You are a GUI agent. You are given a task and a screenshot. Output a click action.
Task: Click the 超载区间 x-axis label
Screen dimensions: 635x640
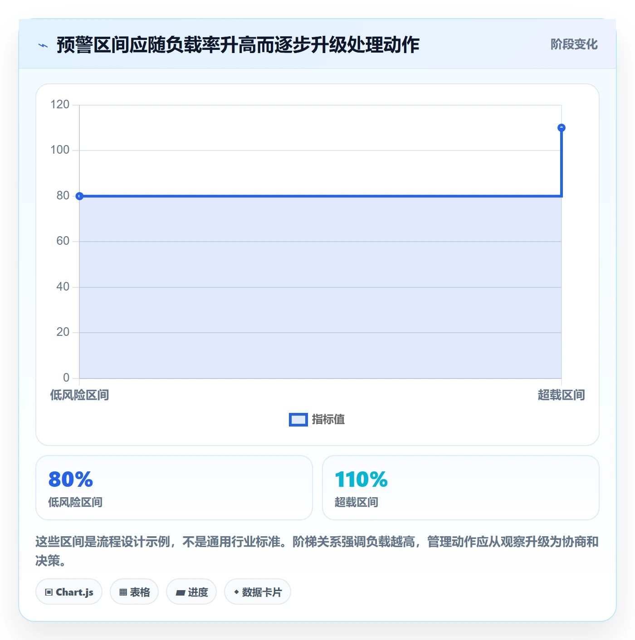[562, 395]
